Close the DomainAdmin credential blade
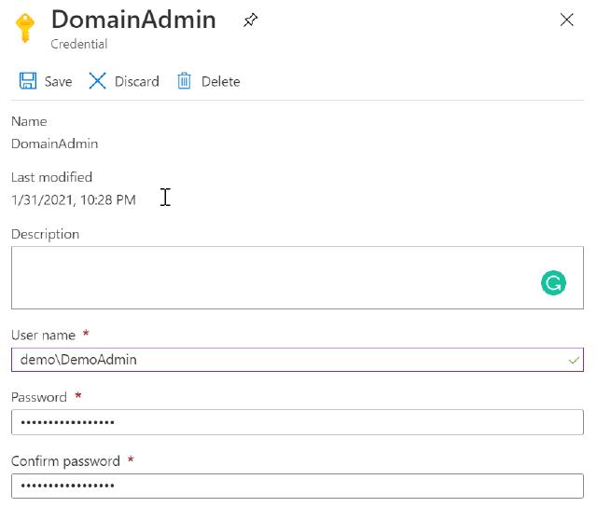The image size is (597, 507). 566,20
